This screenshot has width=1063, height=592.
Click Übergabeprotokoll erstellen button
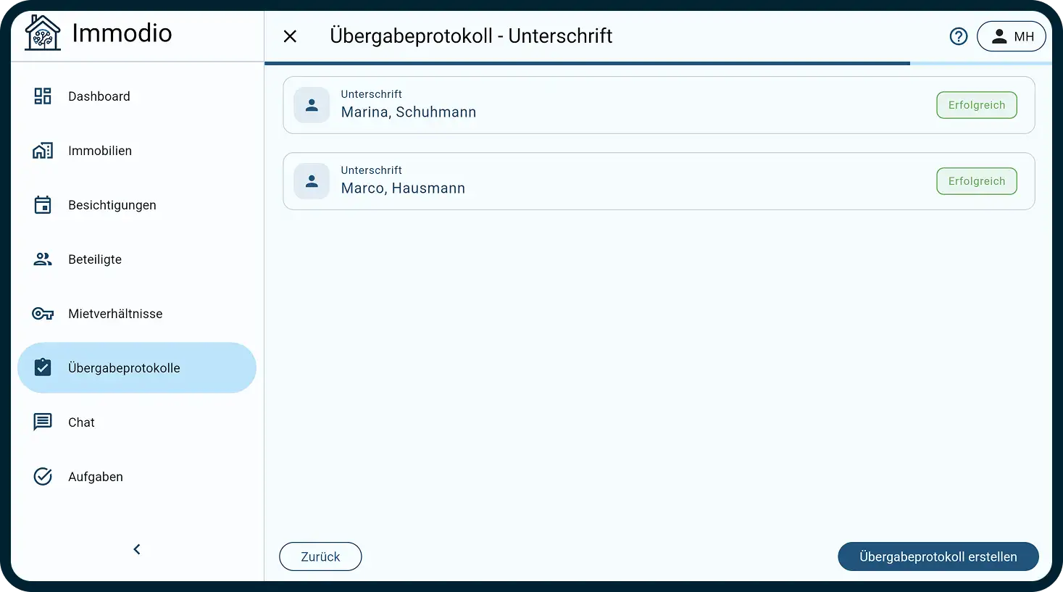coord(938,556)
